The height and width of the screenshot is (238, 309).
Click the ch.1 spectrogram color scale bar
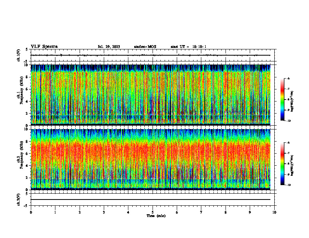(282, 100)
